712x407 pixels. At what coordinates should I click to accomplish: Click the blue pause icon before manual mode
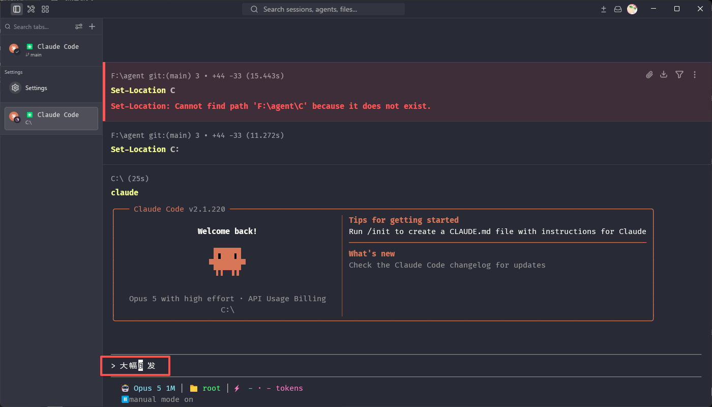[x=125, y=399]
